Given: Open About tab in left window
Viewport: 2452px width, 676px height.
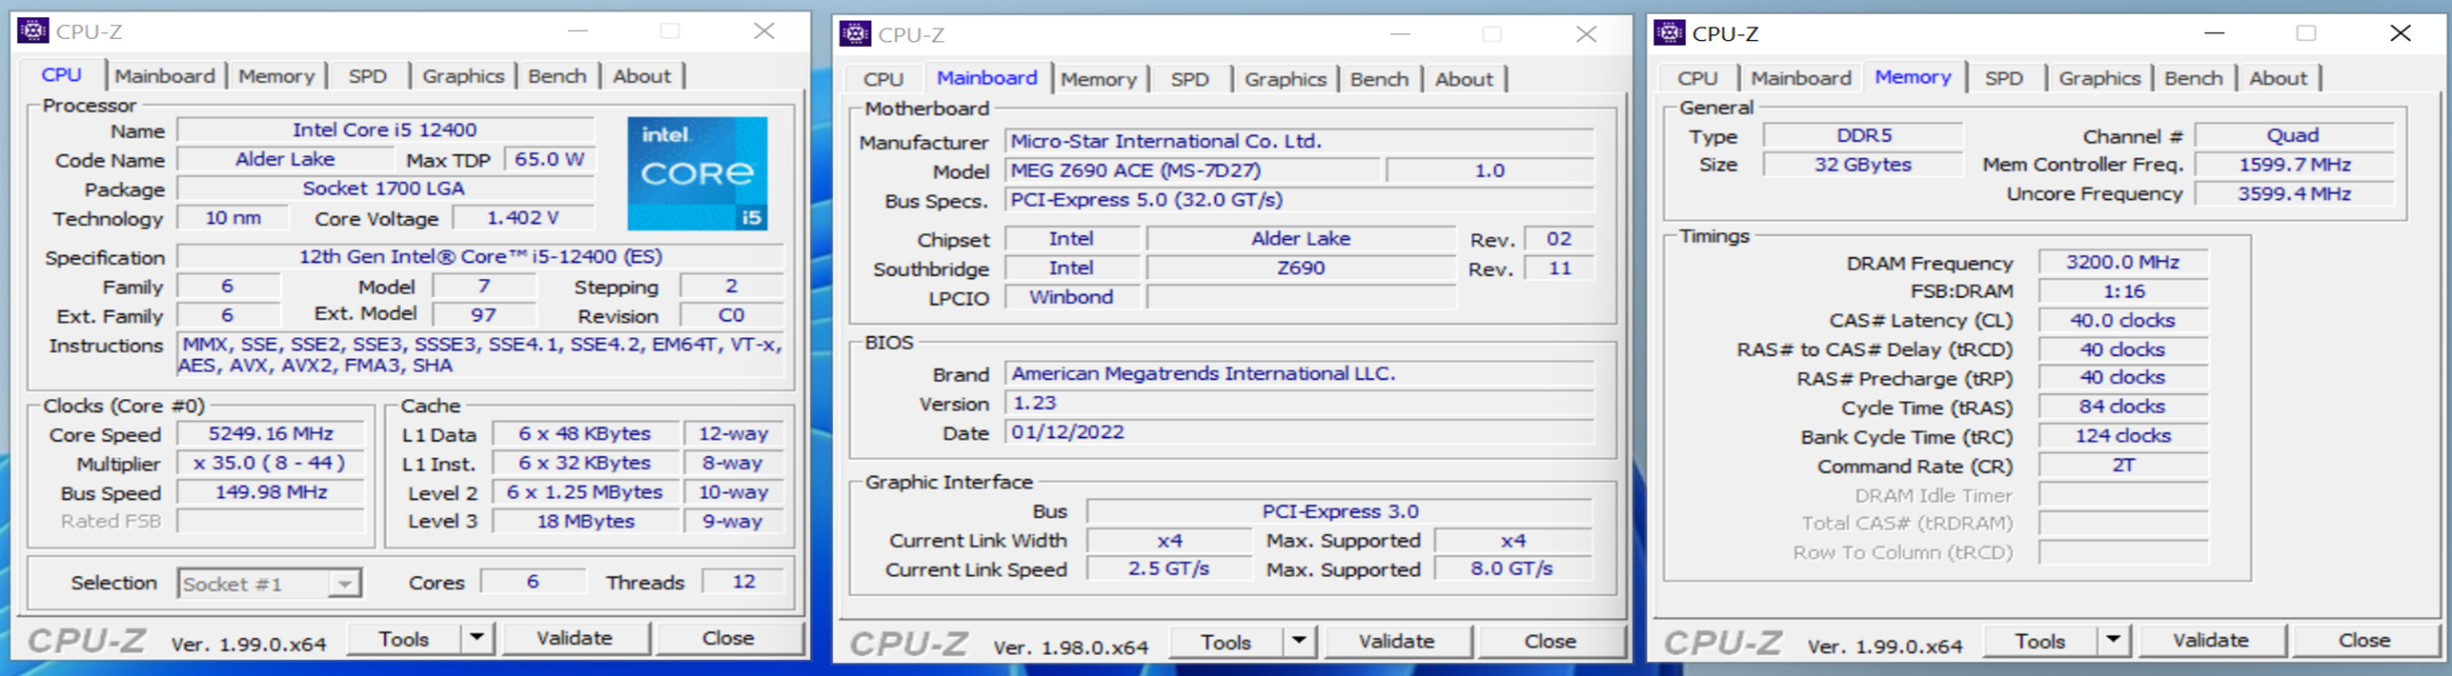Looking at the screenshot, I should [x=641, y=76].
